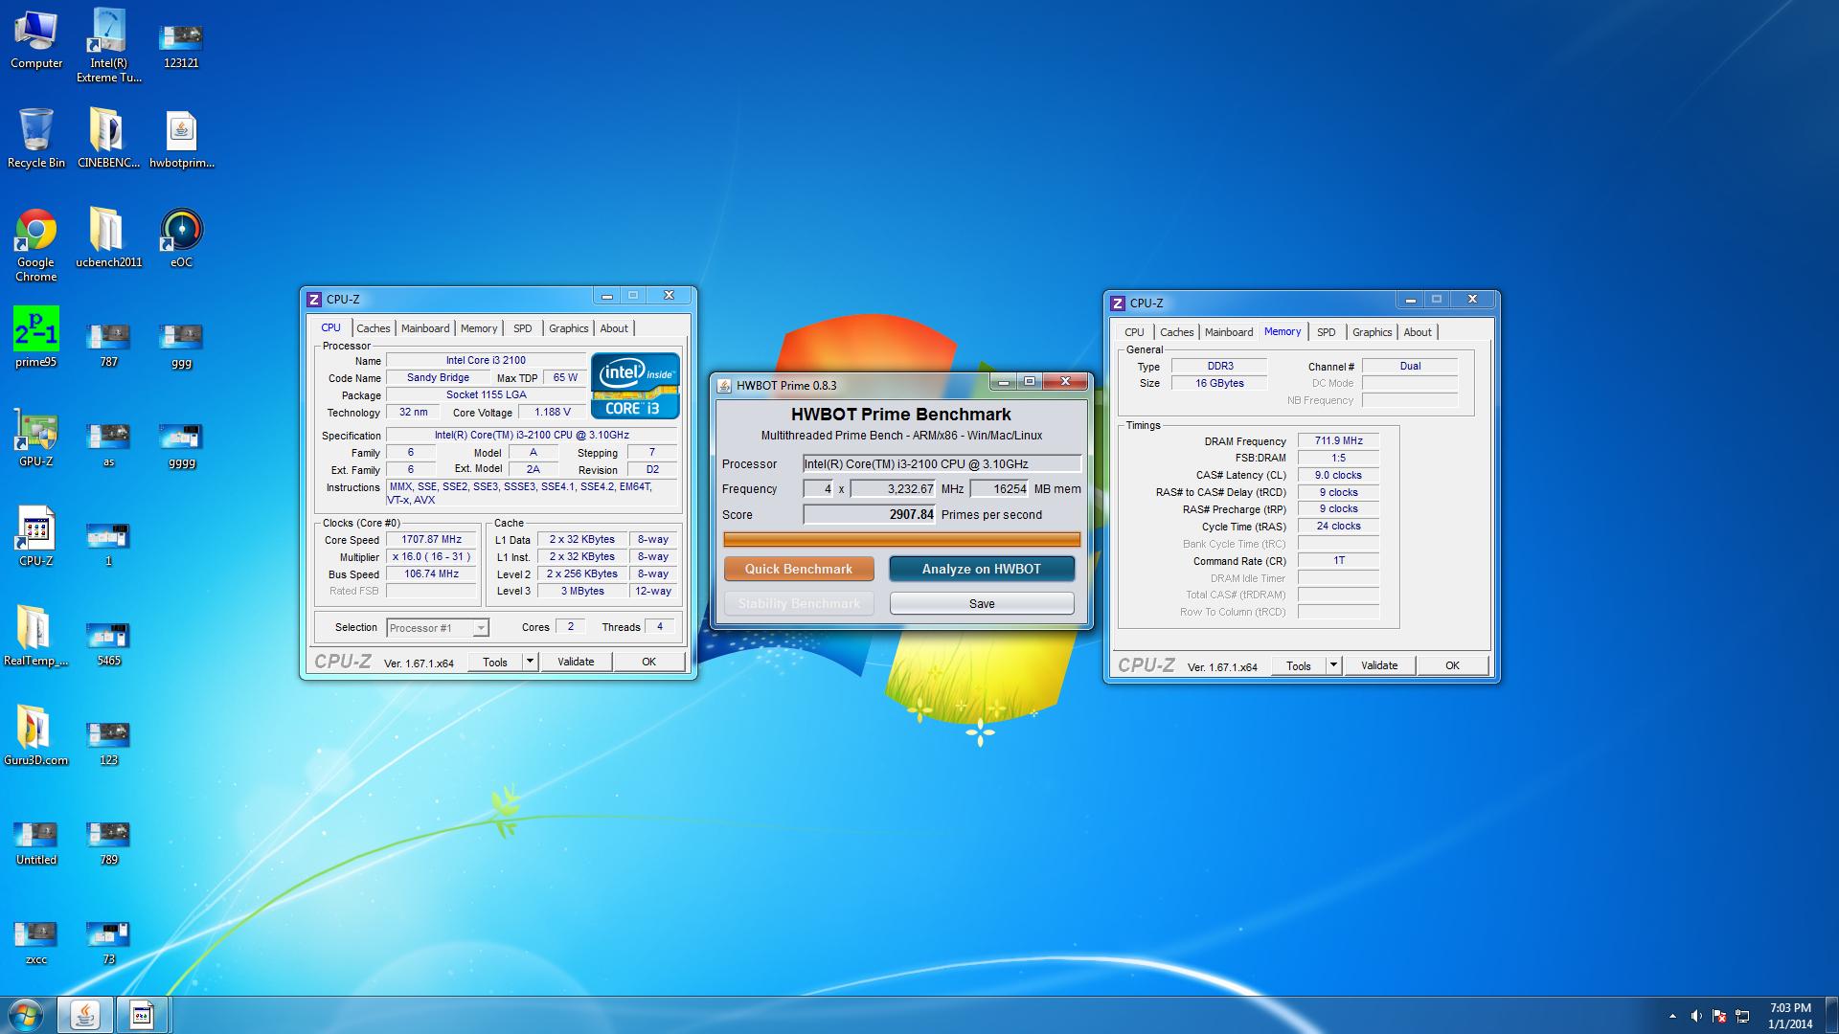
Task: Click the Windows Start button
Action: click(26, 1015)
